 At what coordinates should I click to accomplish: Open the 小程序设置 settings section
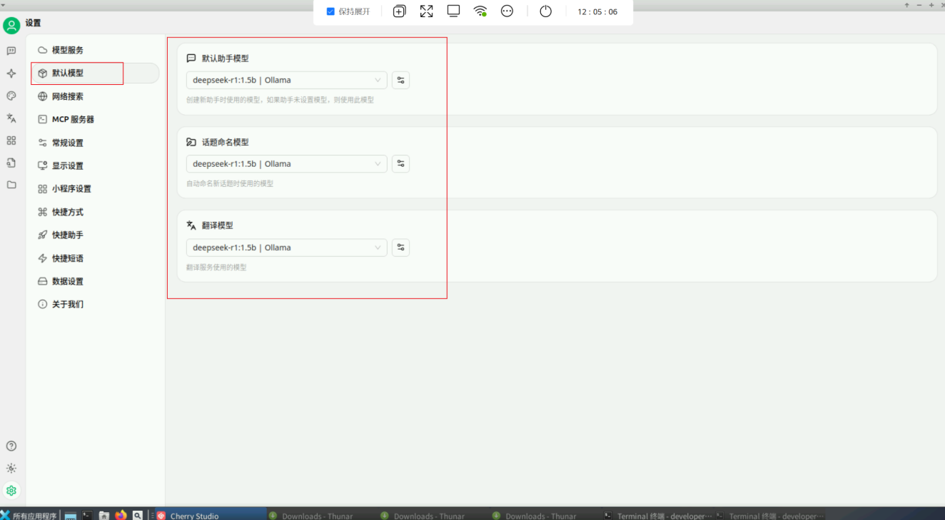[95, 188]
